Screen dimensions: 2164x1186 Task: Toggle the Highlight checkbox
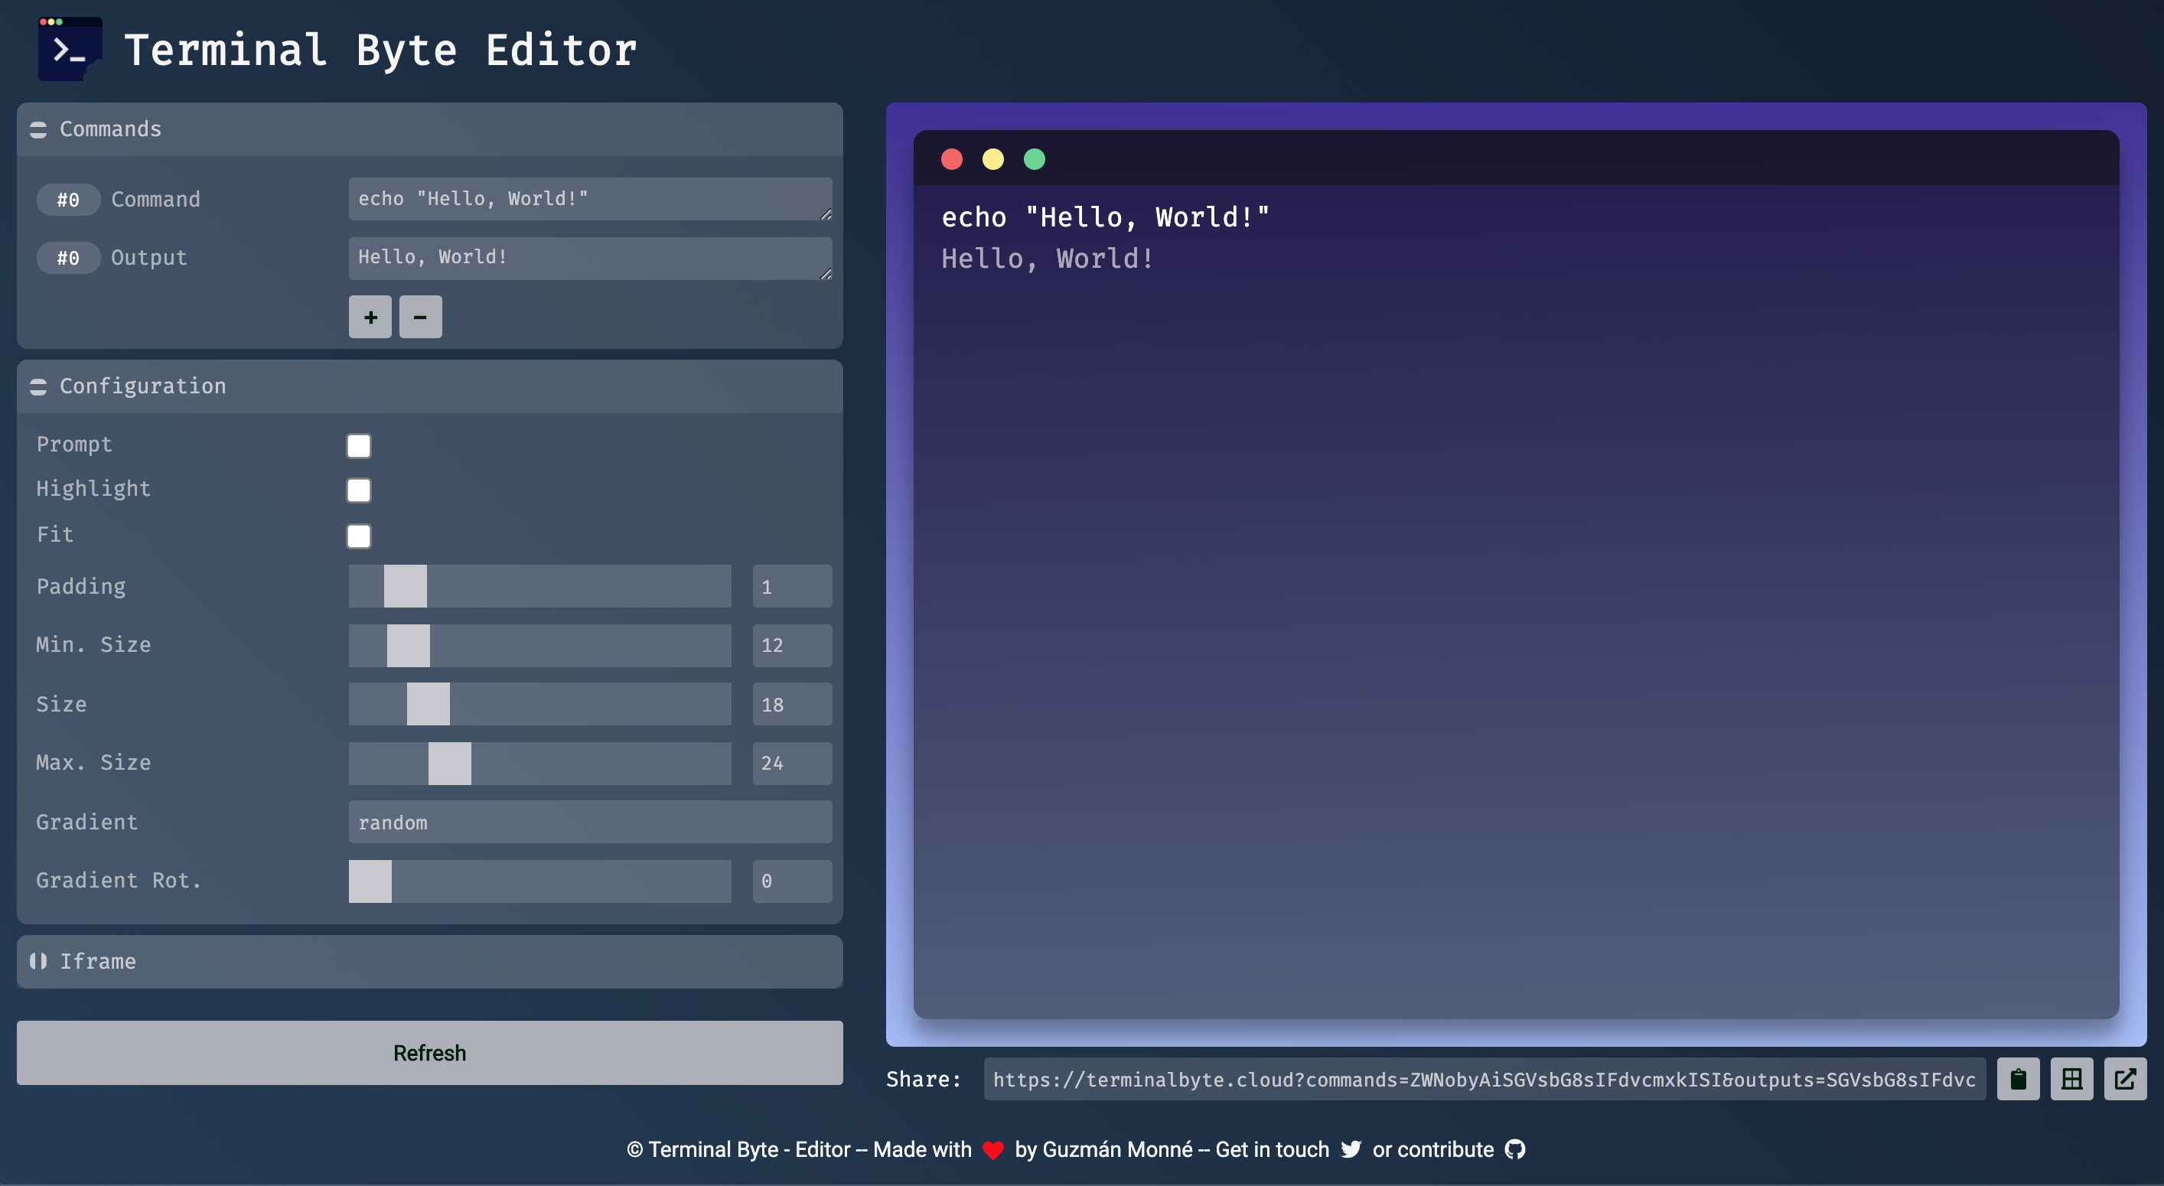click(x=359, y=490)
